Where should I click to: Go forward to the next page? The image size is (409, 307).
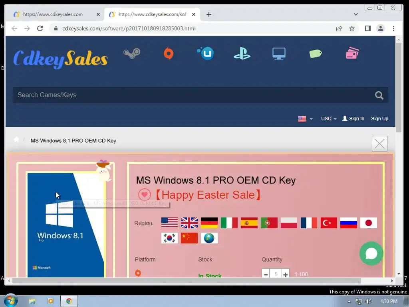tap(27, 28)
